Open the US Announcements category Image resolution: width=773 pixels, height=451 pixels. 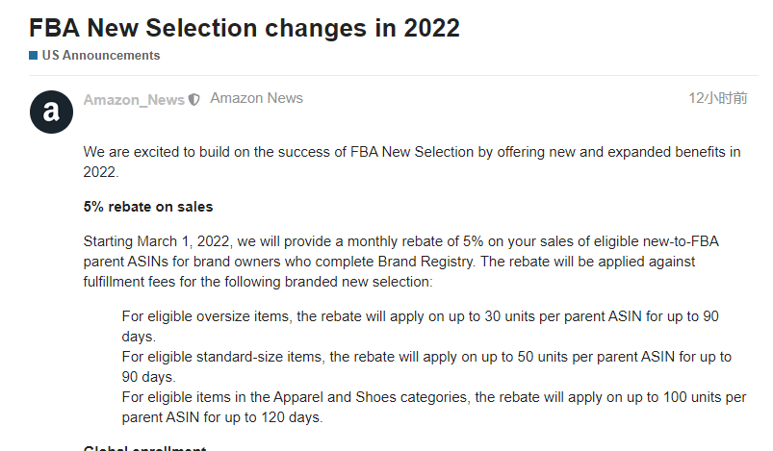[100, 56]
